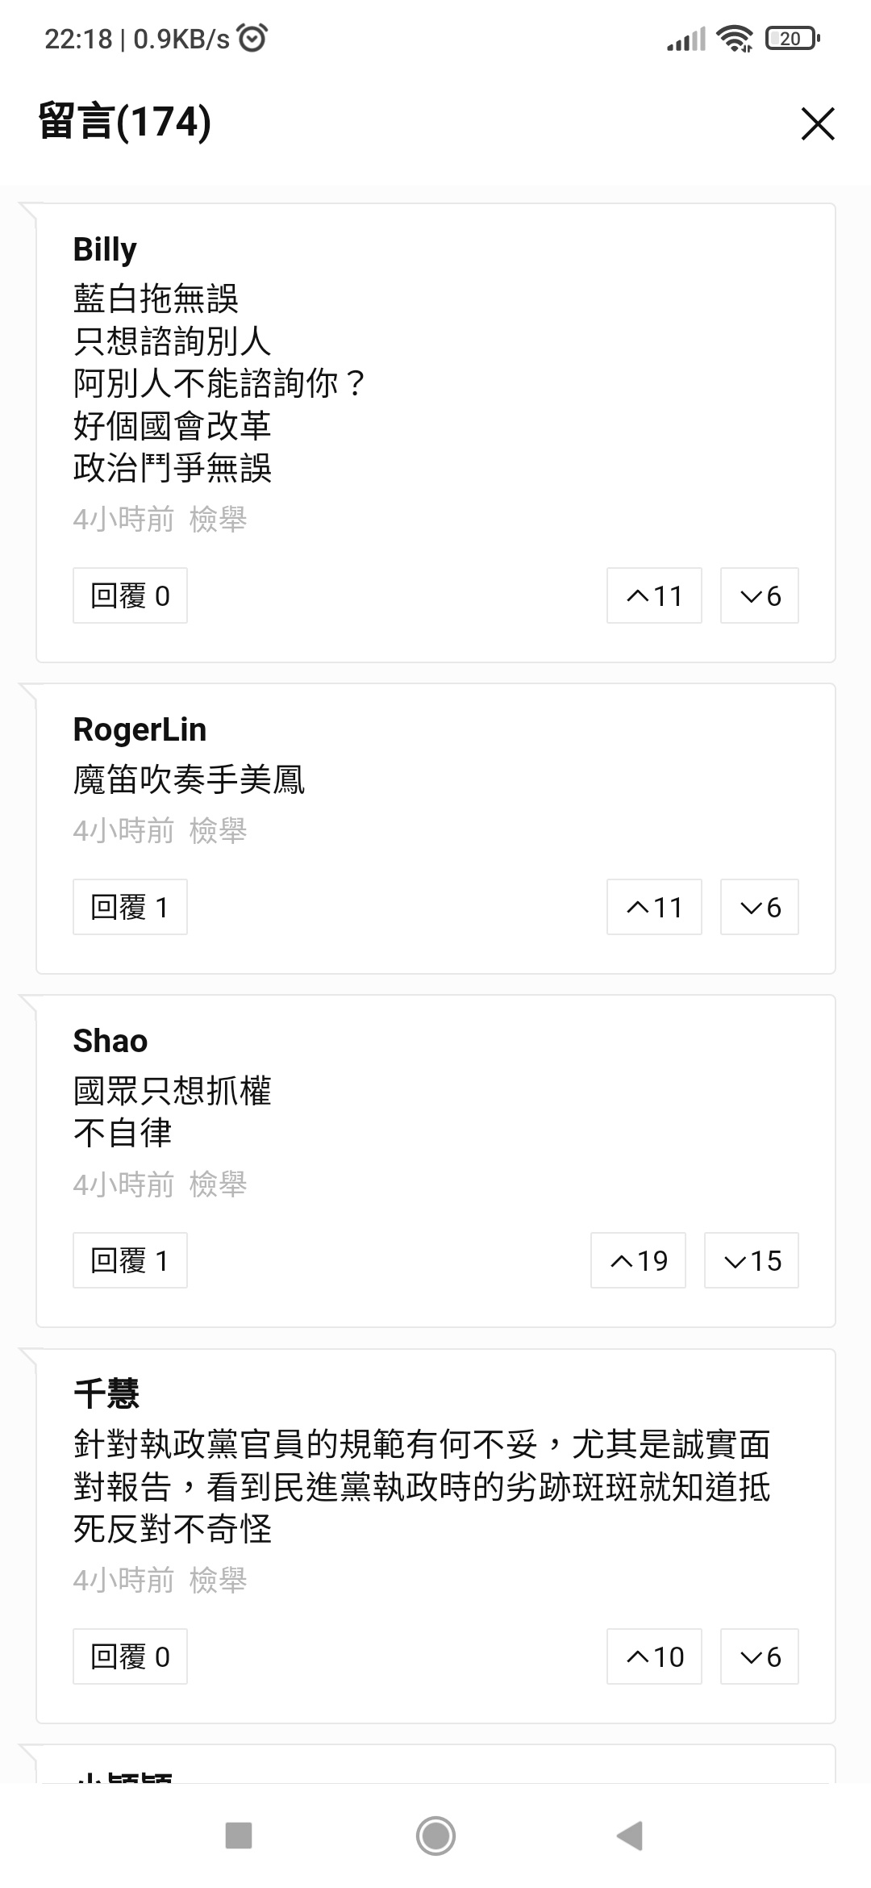Reply to 千慧's comment
Viewport: 871px width, 1888px height.
tap(130, 1656)
